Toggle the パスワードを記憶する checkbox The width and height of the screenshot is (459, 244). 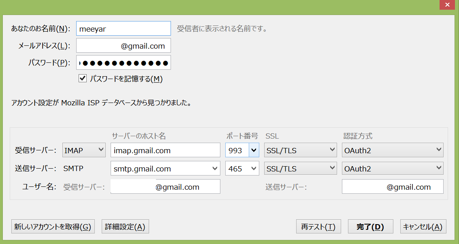coord(83,79)
